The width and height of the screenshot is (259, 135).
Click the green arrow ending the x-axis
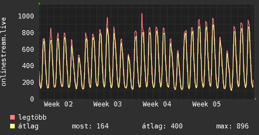[x=256, y=99]
